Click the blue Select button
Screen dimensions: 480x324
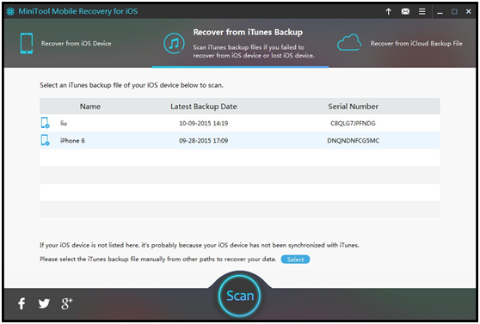[x=295, y=260]
